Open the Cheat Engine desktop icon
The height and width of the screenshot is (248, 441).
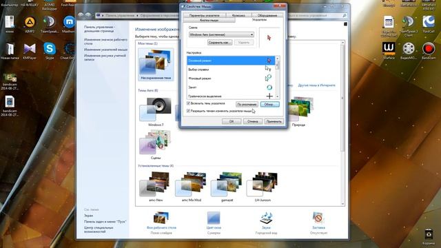68,51
